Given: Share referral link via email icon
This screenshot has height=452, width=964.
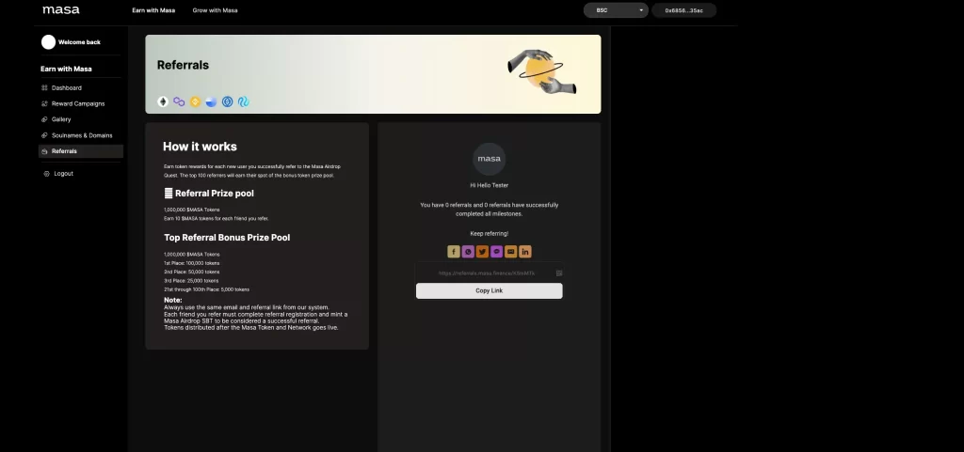Looking at the screenshot, I should pos(511,252).
